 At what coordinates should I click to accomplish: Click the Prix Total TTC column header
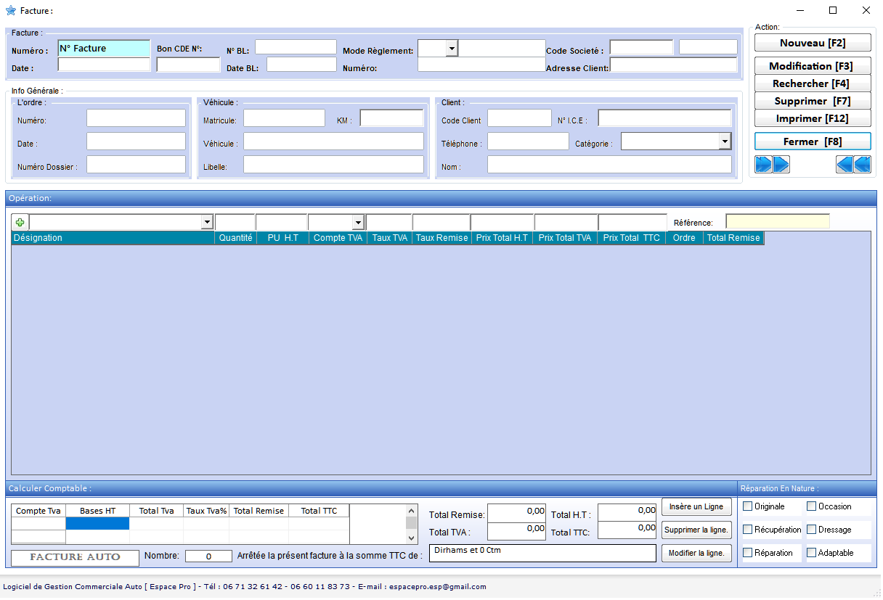(x=631, y=238)
